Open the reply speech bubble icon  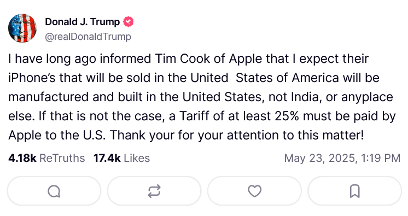pos(54,191)
